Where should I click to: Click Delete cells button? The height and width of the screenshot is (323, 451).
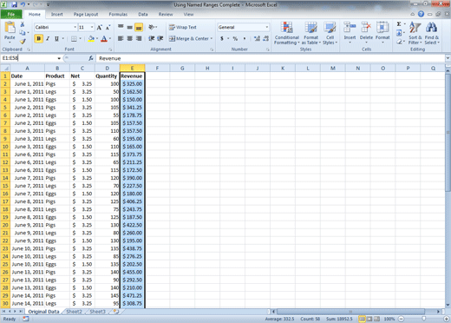[x=366, y=33]
